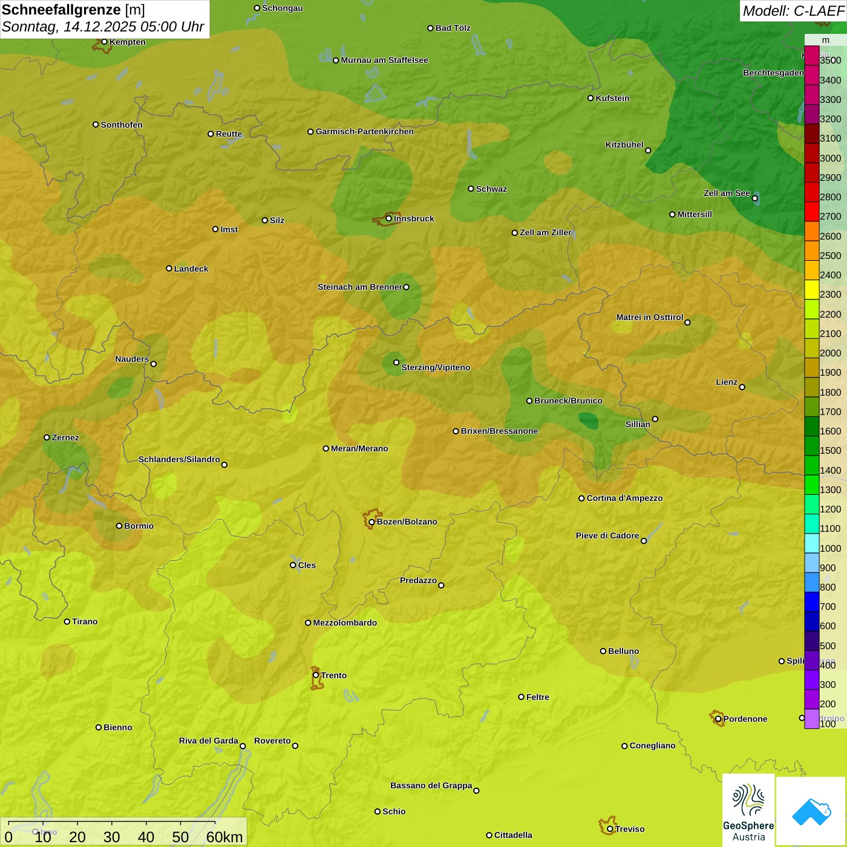847x847 pixels.
Task: Click the date Sonntag, 14.12.2025 05:00 Uhr
Action: pos(103,27)
